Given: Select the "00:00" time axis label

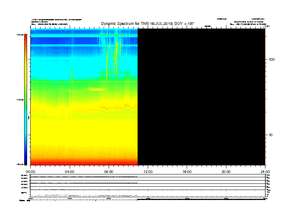Looking at the screenshot, I should (30, 172).
